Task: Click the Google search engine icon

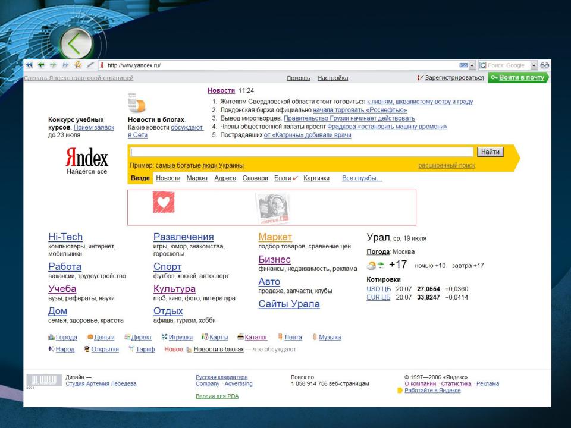Action: [483, 65]
